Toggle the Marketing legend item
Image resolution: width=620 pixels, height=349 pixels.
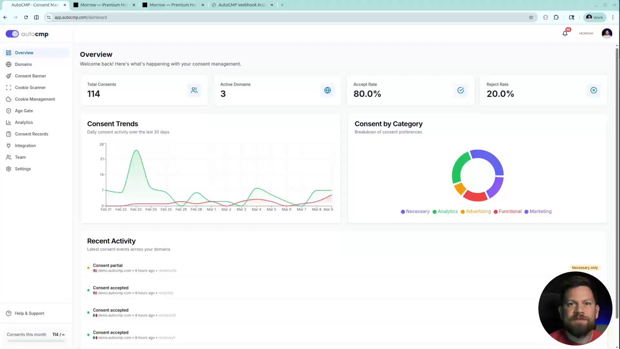[x=538, y=211]
